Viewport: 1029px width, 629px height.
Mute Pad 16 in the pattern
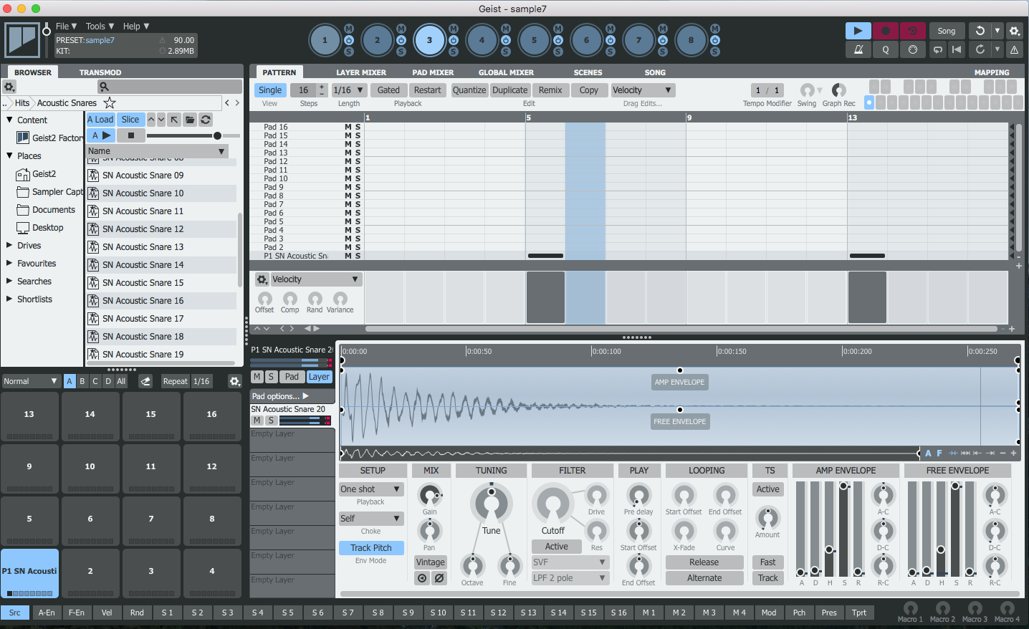(348, 127)
